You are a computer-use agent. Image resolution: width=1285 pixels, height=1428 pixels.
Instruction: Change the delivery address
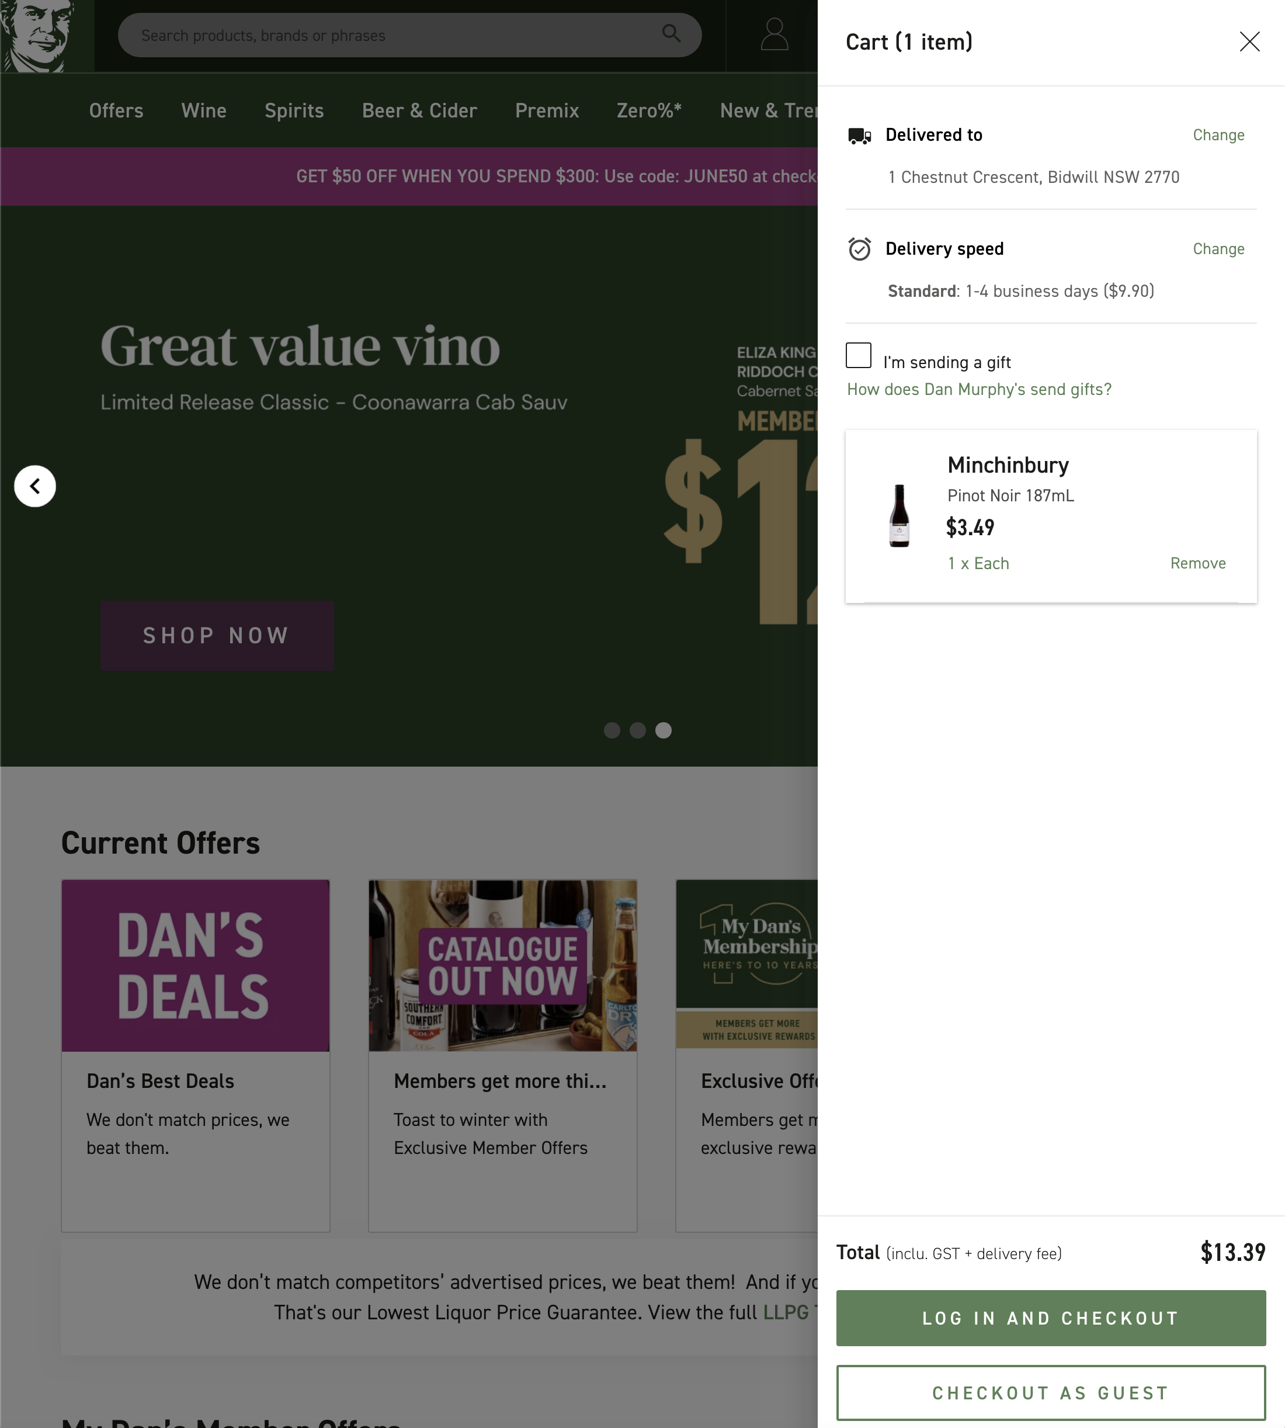click(1218, 134)
